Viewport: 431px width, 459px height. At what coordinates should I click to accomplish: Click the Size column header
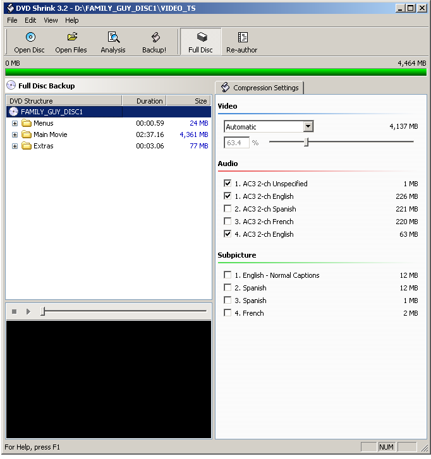click(x=189, y=100)
